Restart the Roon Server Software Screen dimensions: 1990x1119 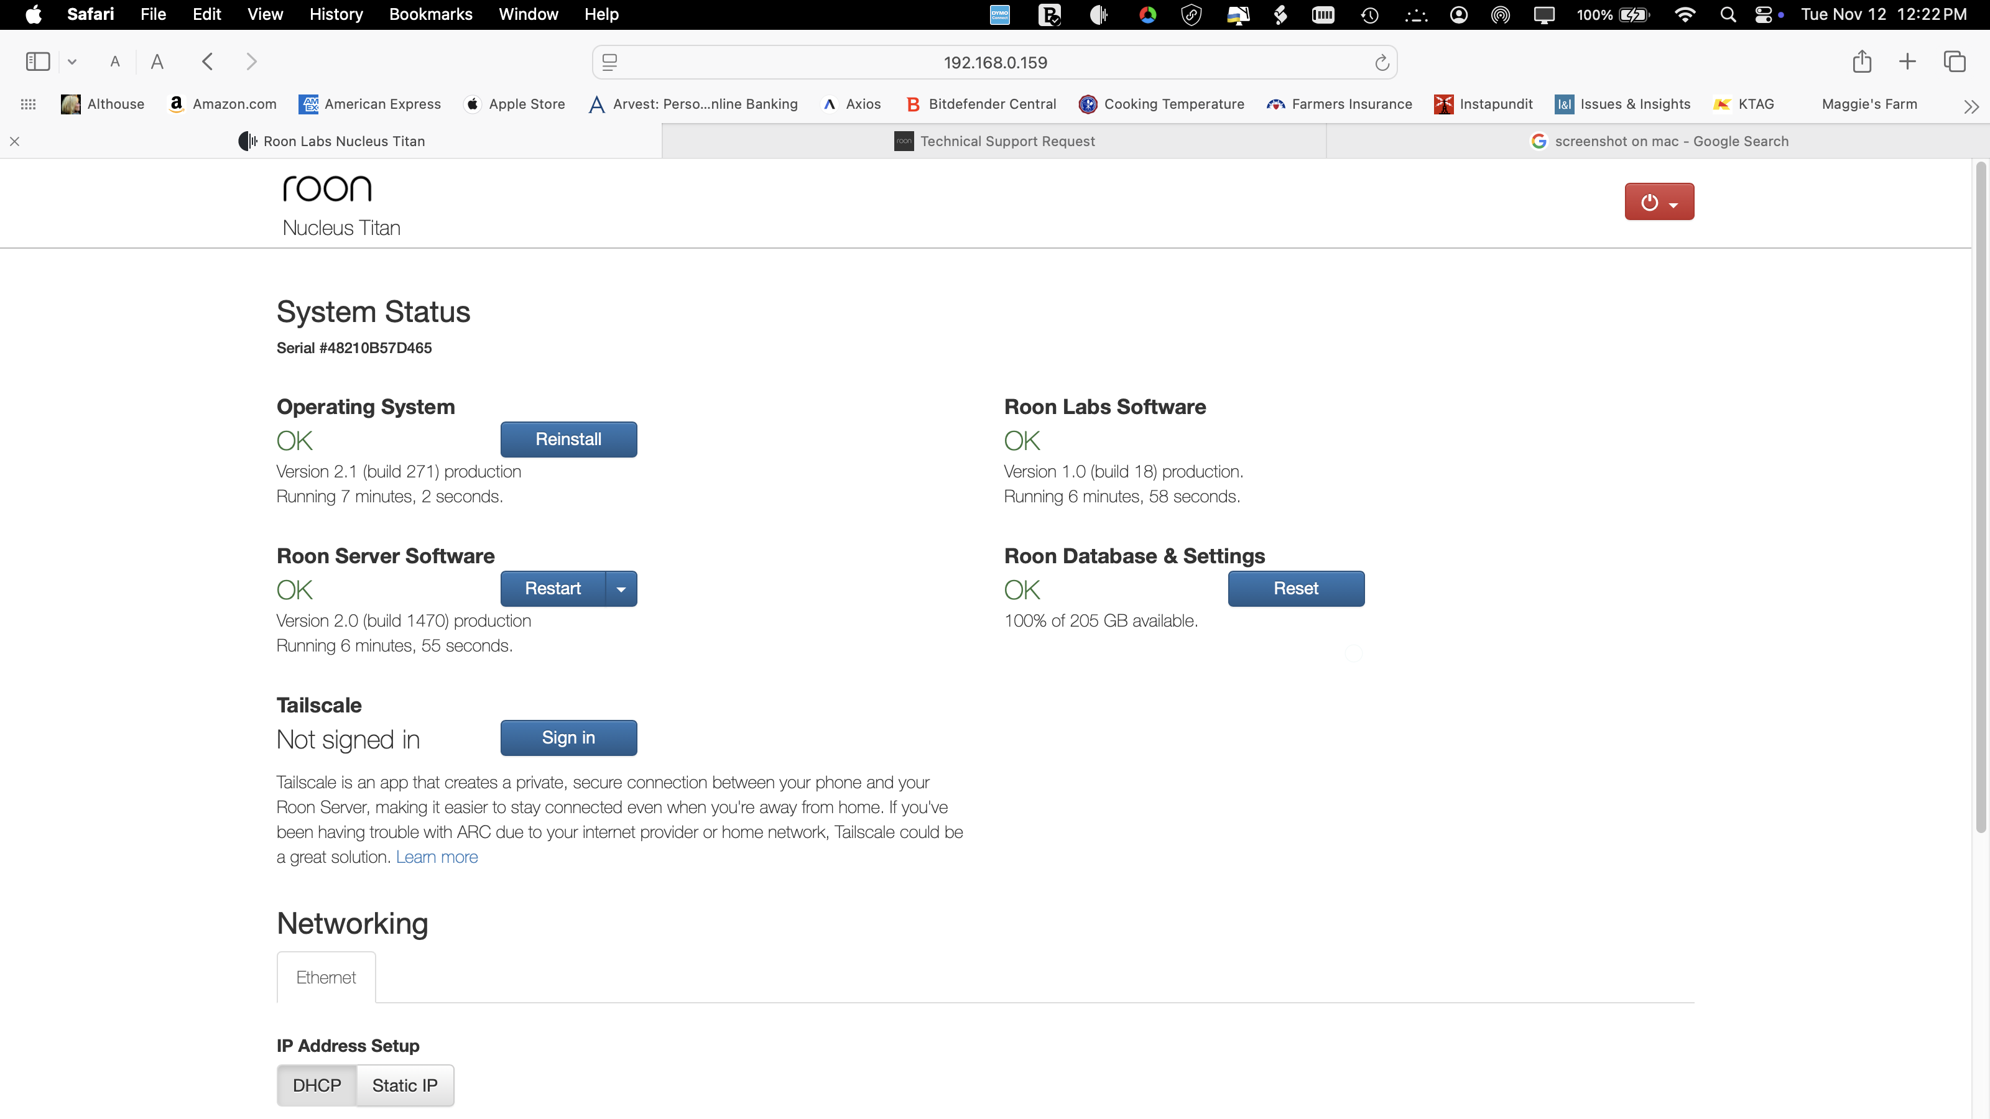(x=553, y=589)
